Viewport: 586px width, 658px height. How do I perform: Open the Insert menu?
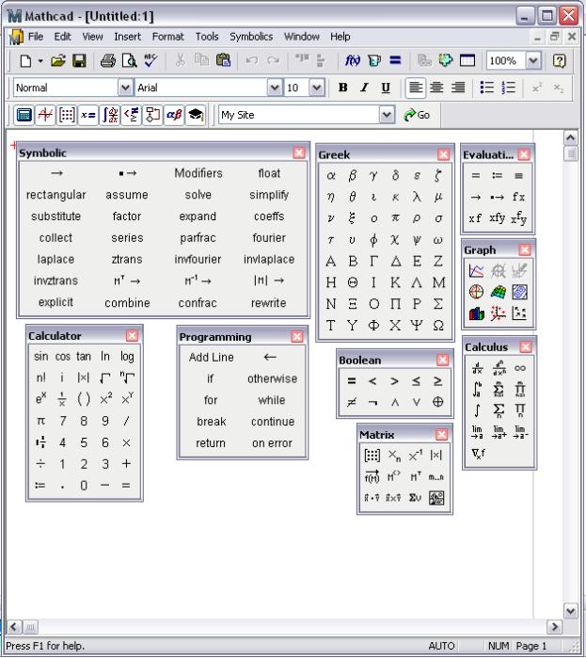pyautogui.click(x=127, y=37)
